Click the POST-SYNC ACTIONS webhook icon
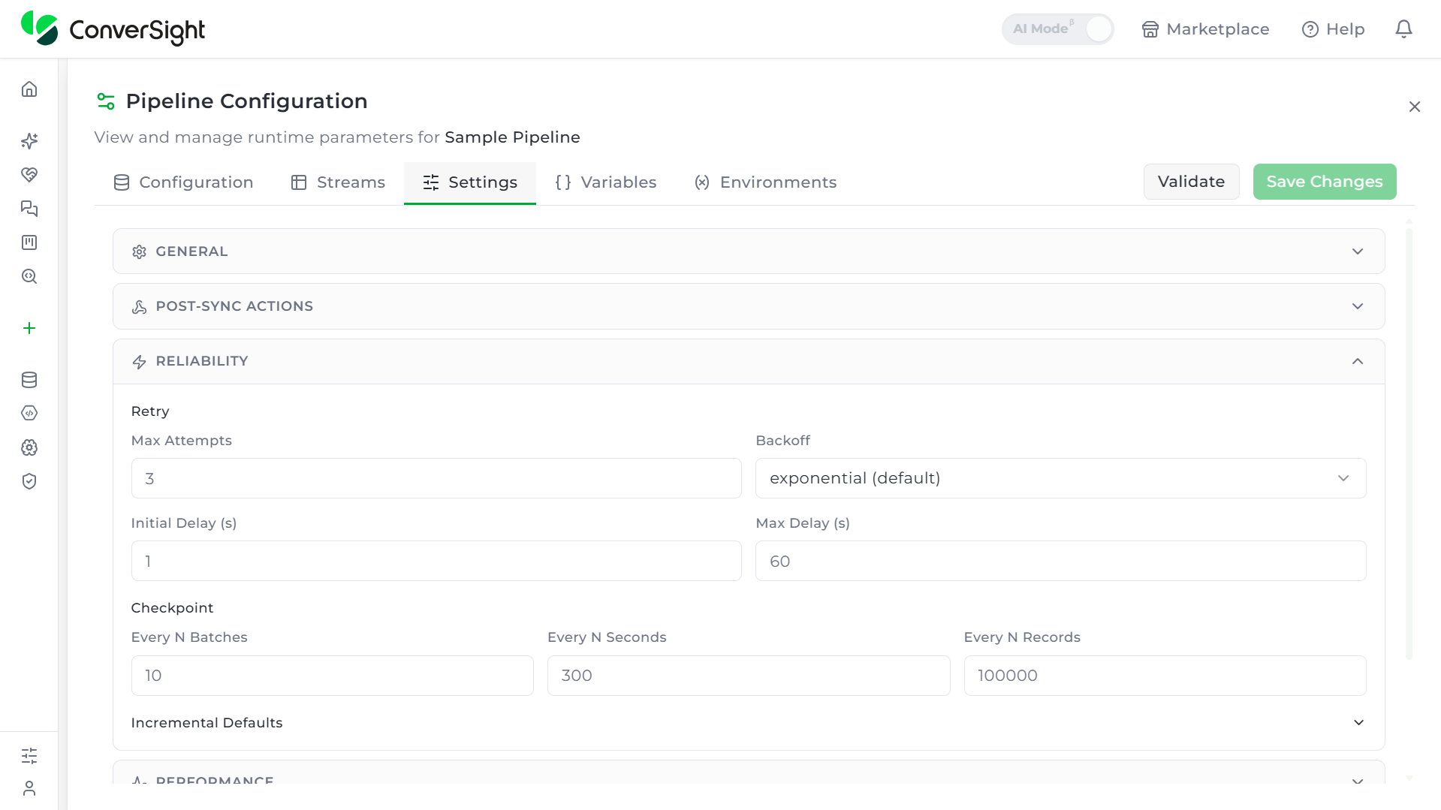Image resolution: width=1441 pixels, height=810 pixels. pos(139,307)
